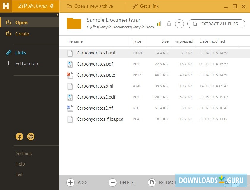Click the website globe icon
Viewport: 250px width, 190px height.
point(31,137)
